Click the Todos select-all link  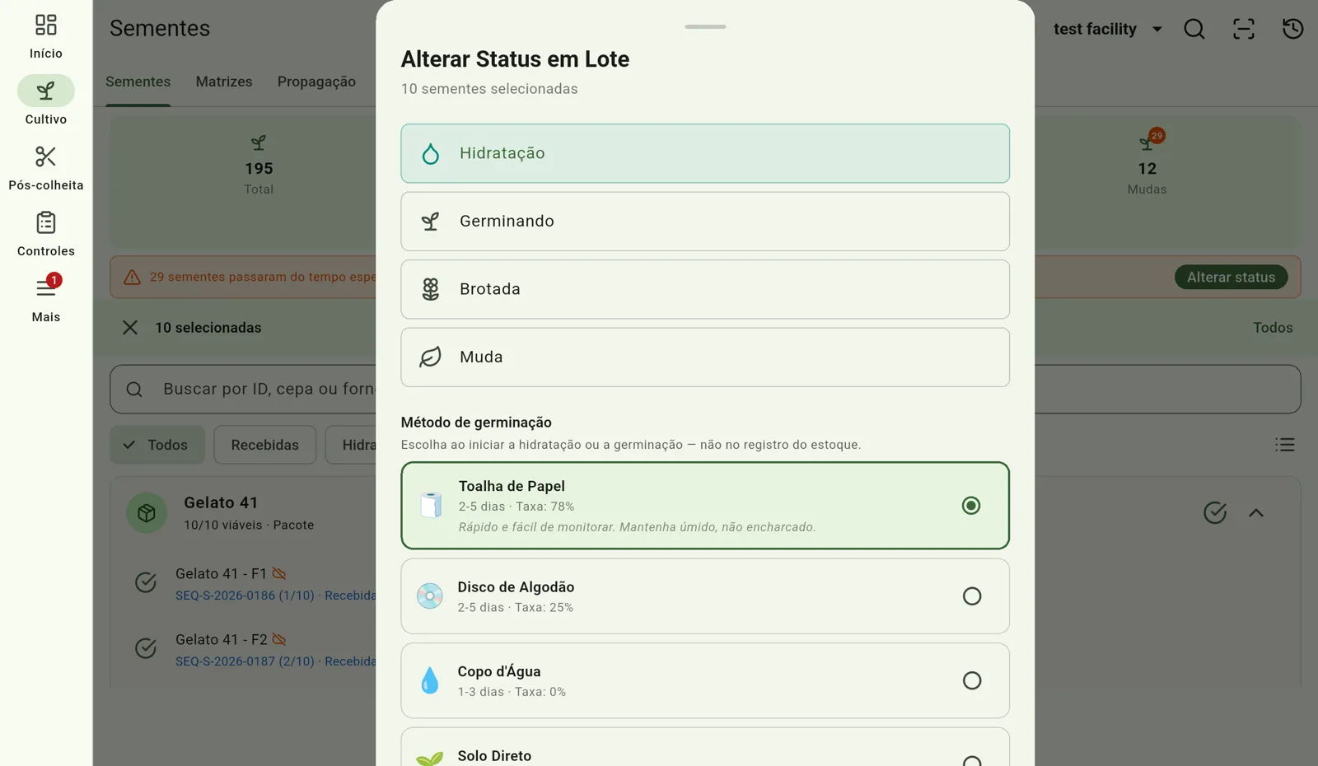click(1273, 328)
